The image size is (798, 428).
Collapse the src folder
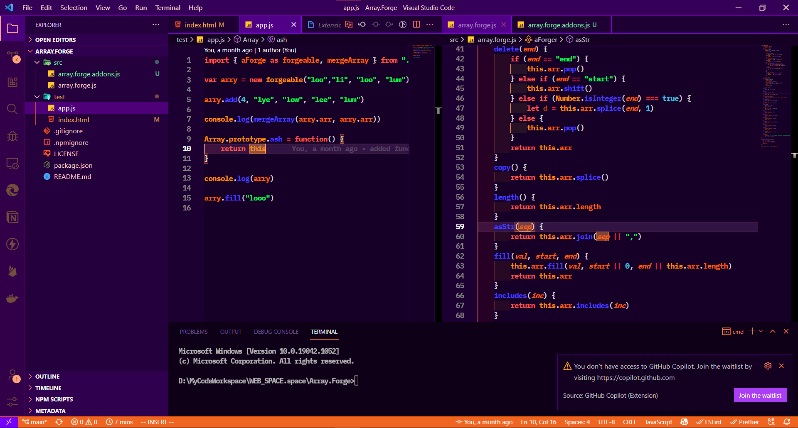(37, 62)
